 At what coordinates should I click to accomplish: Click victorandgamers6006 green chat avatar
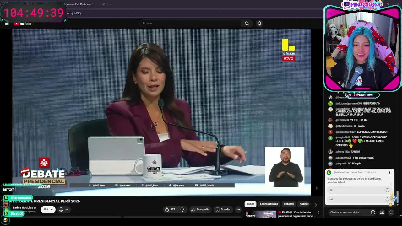pyautogui.click(x=330, y=104)
